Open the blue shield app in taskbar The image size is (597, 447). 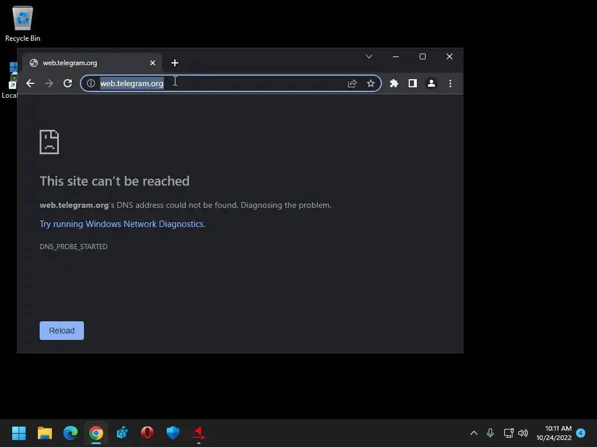173,432
